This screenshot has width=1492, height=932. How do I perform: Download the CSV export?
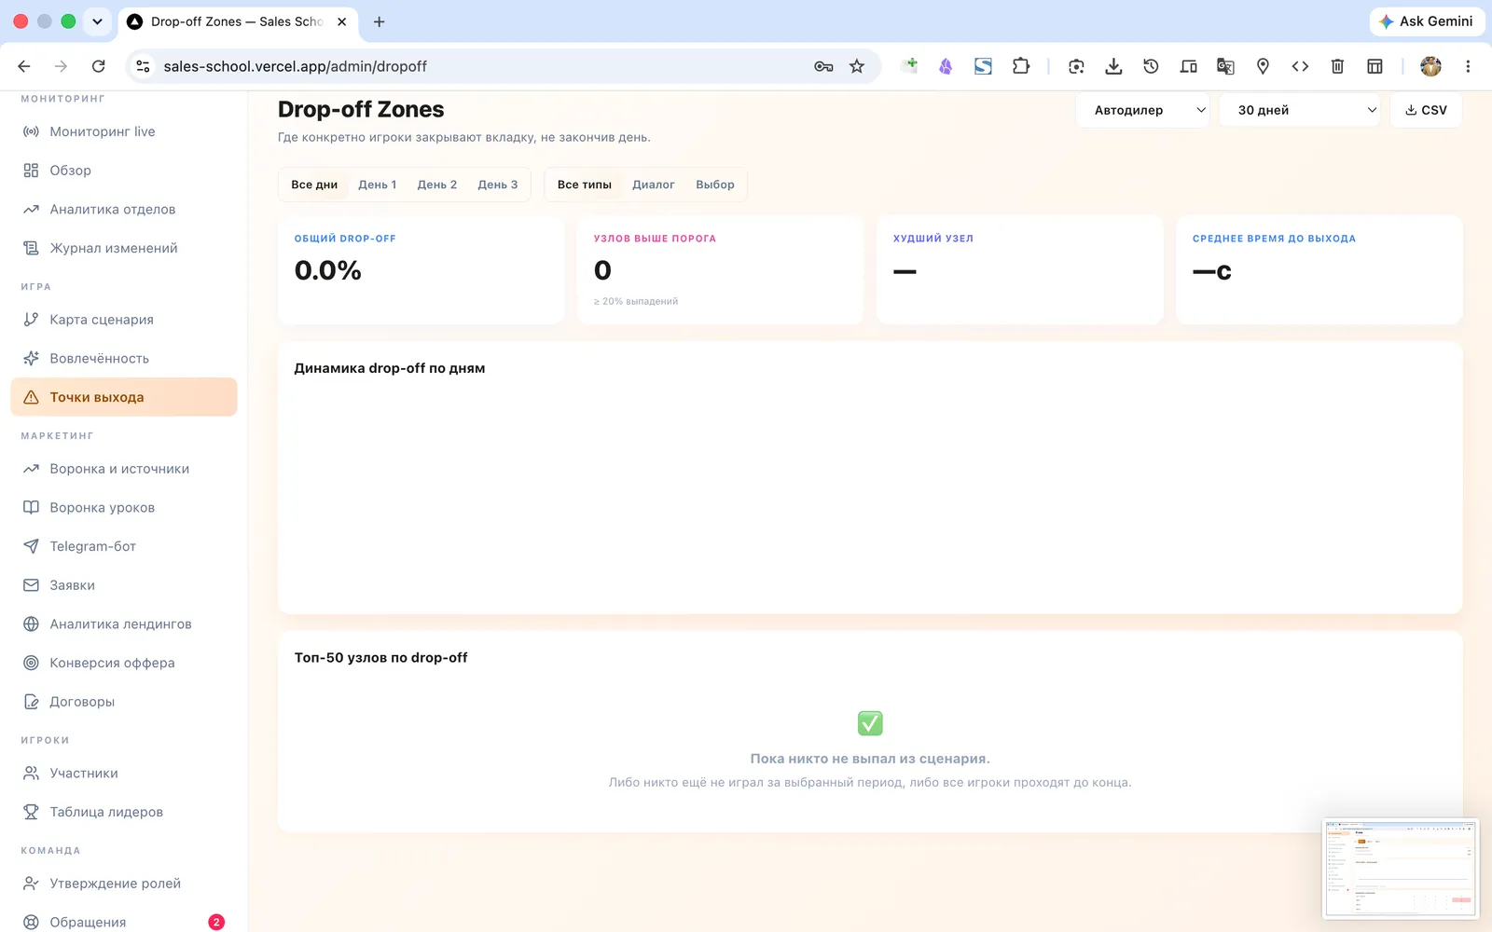click(x=1426, y=110)
